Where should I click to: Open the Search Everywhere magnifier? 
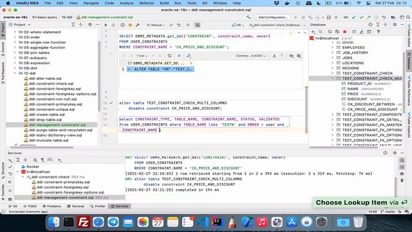[x=408, y=17]
